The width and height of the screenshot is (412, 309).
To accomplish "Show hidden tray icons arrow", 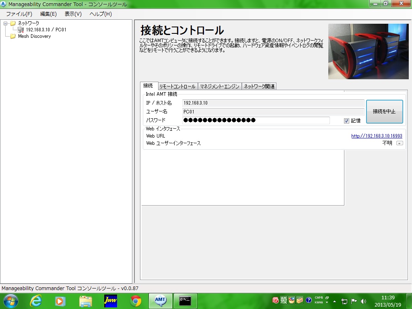I will pos(334,301).
